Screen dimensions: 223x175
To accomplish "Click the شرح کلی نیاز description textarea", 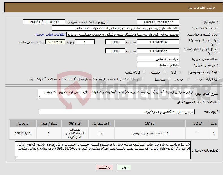I will 116,94.
